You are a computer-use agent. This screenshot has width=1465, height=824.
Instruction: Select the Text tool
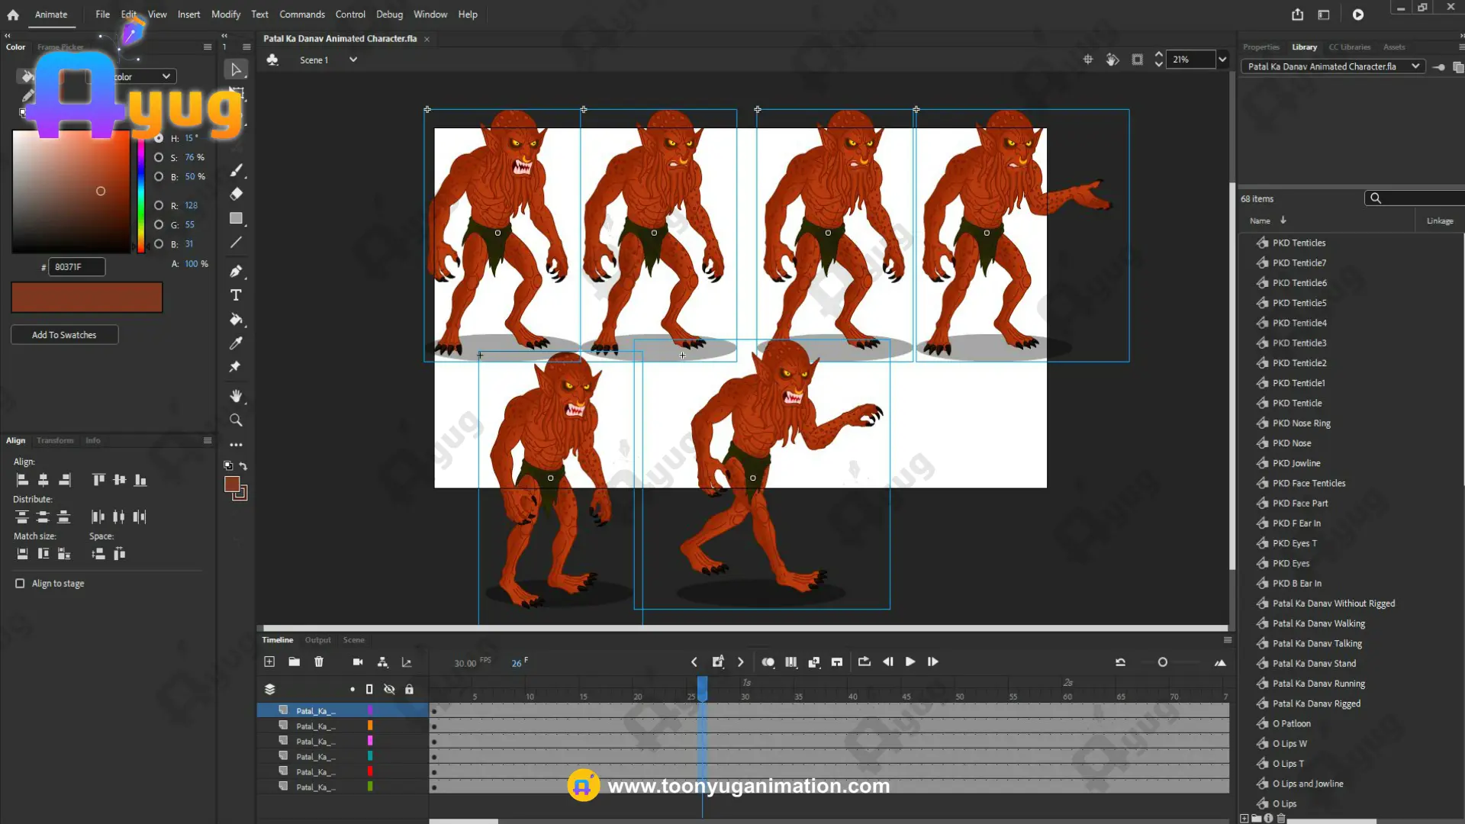tap(236, 295)
